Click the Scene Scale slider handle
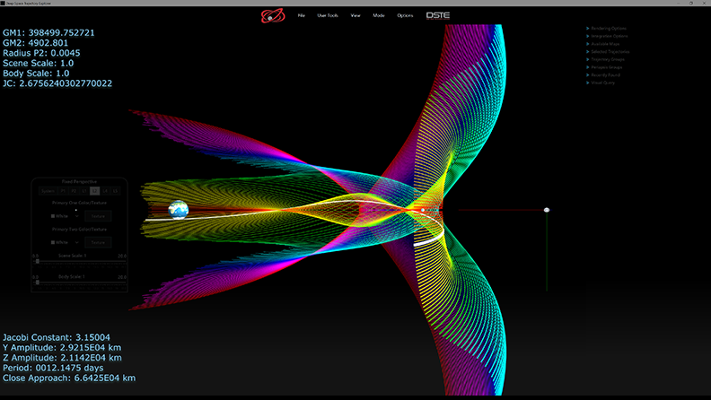This screenshot has width=711, height=400. coord(37,261)
